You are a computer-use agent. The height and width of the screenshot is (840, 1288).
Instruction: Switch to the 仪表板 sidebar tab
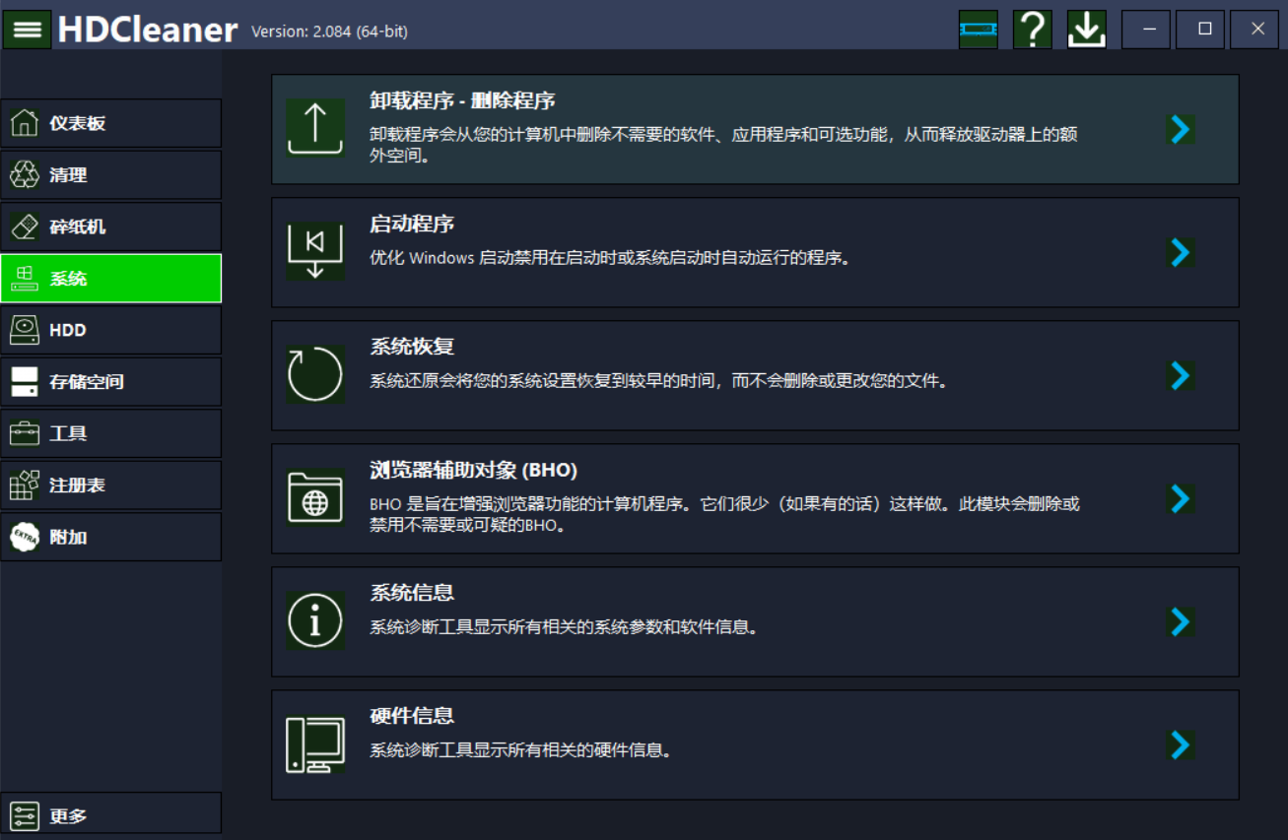point(111,123)
